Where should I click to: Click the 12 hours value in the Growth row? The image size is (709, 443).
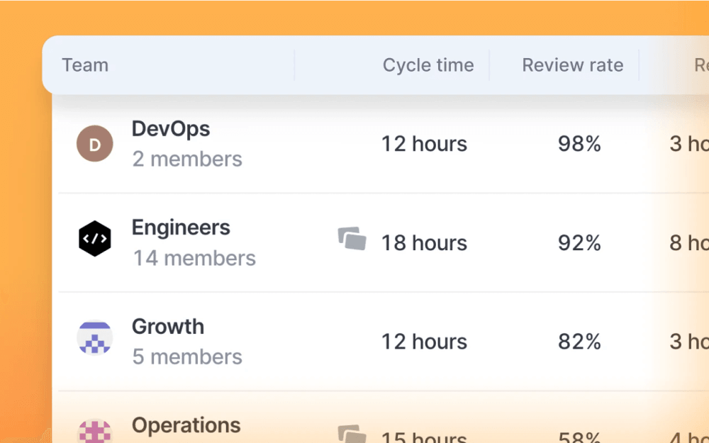coord(423,341)
